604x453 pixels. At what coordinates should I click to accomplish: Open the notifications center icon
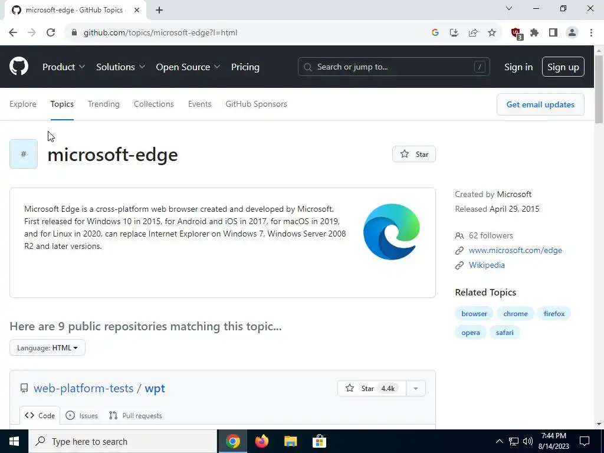pyautogui.click(x=585, y=441)
